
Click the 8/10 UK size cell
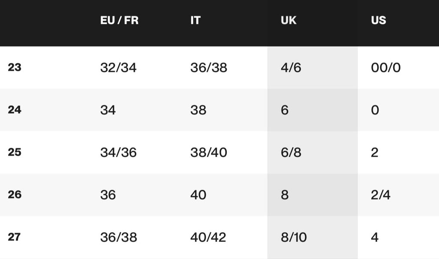tap(294, 237)
